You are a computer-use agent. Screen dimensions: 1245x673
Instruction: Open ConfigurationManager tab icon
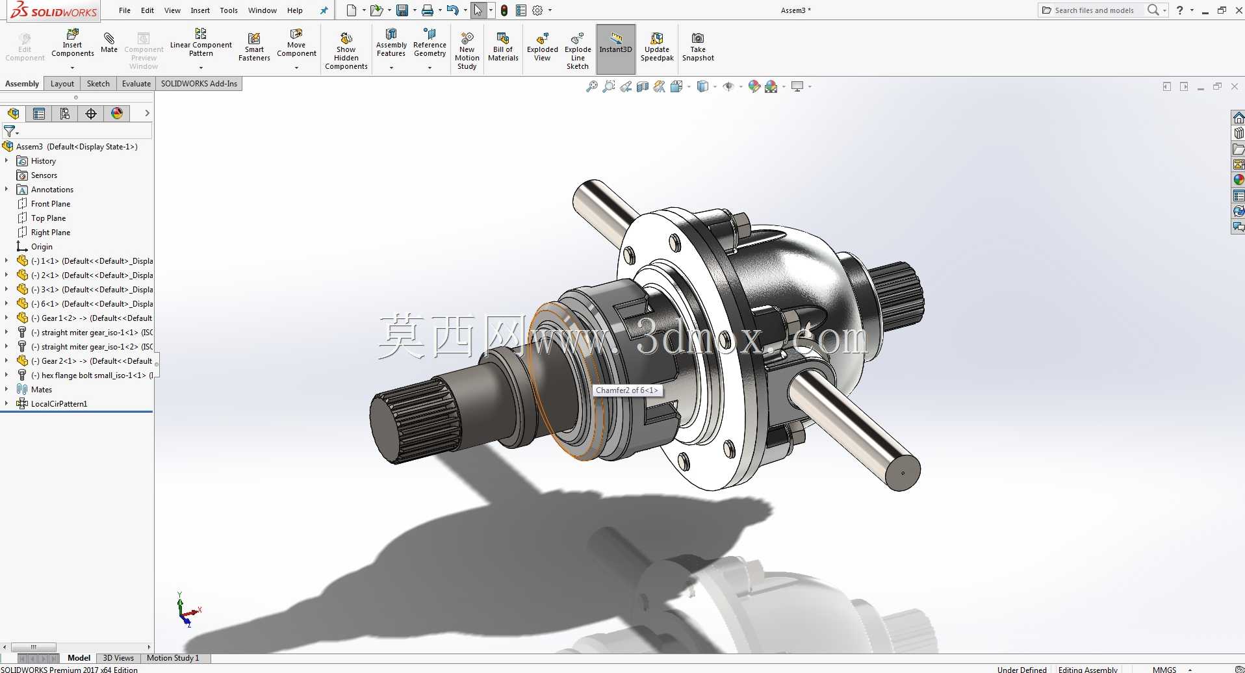click(x=65, y=114)
